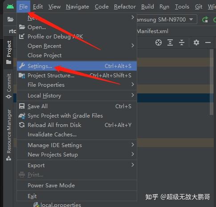Choose Open... from the File menu

coord(77,27)
